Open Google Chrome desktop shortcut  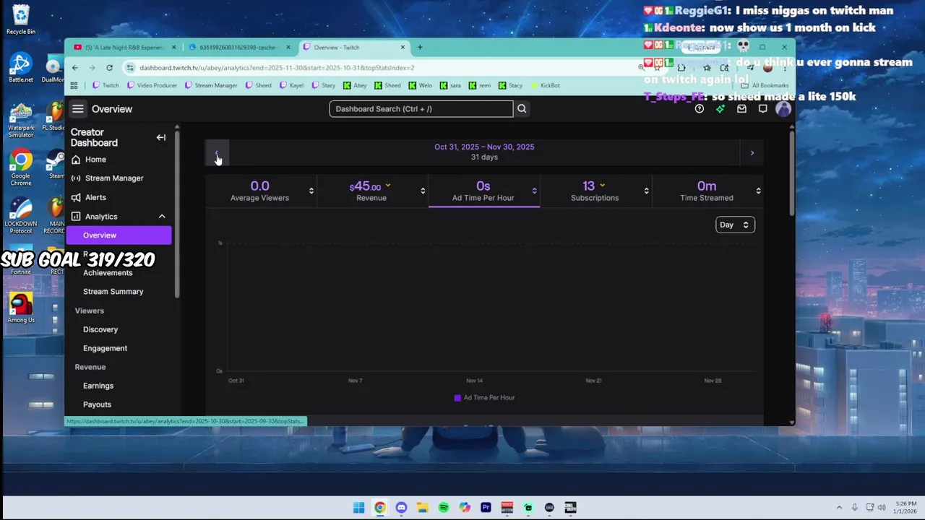[x=21, y=168]
